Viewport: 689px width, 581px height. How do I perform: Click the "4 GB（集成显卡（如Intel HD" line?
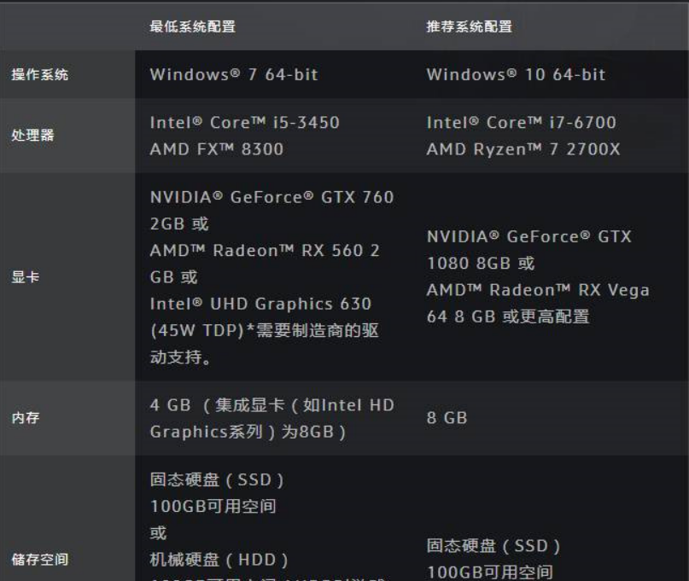272,405
